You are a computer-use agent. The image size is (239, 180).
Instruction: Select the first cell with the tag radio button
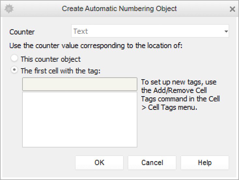coord(14,70)
